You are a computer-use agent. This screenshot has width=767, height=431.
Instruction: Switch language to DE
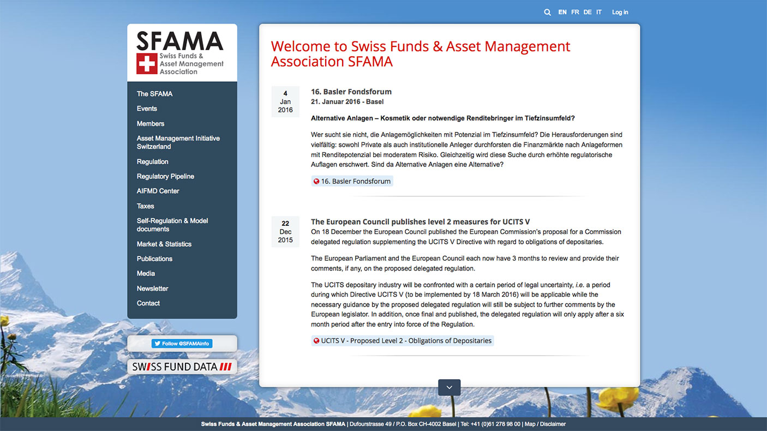(588, 12)
